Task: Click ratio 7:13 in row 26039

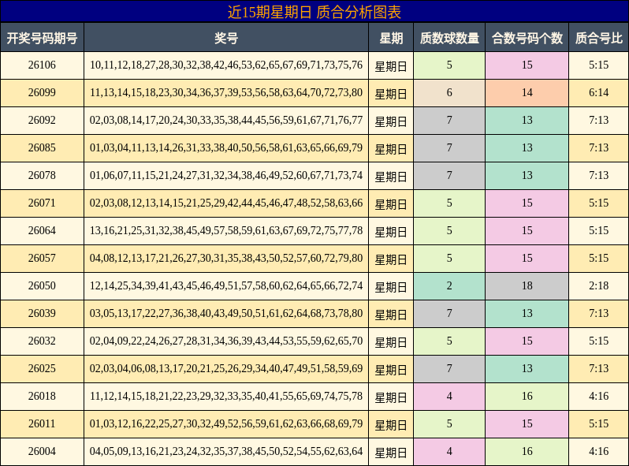Action: click(598, 314)
